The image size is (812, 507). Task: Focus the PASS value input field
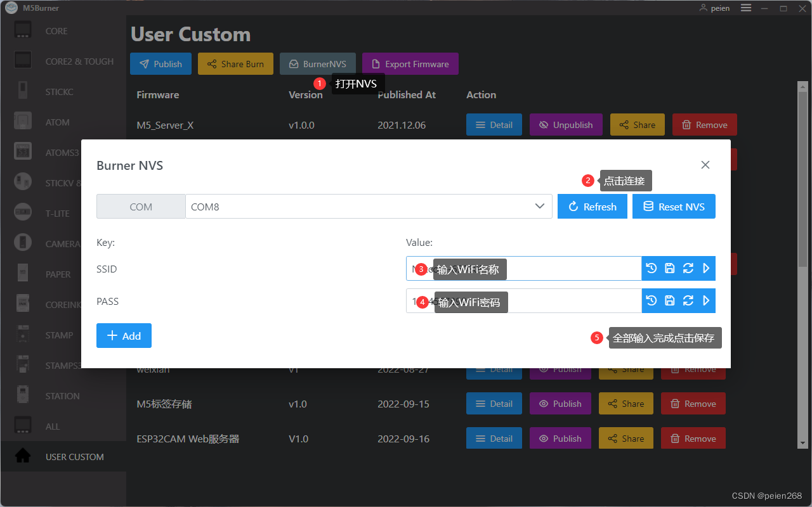click(524, 301)
